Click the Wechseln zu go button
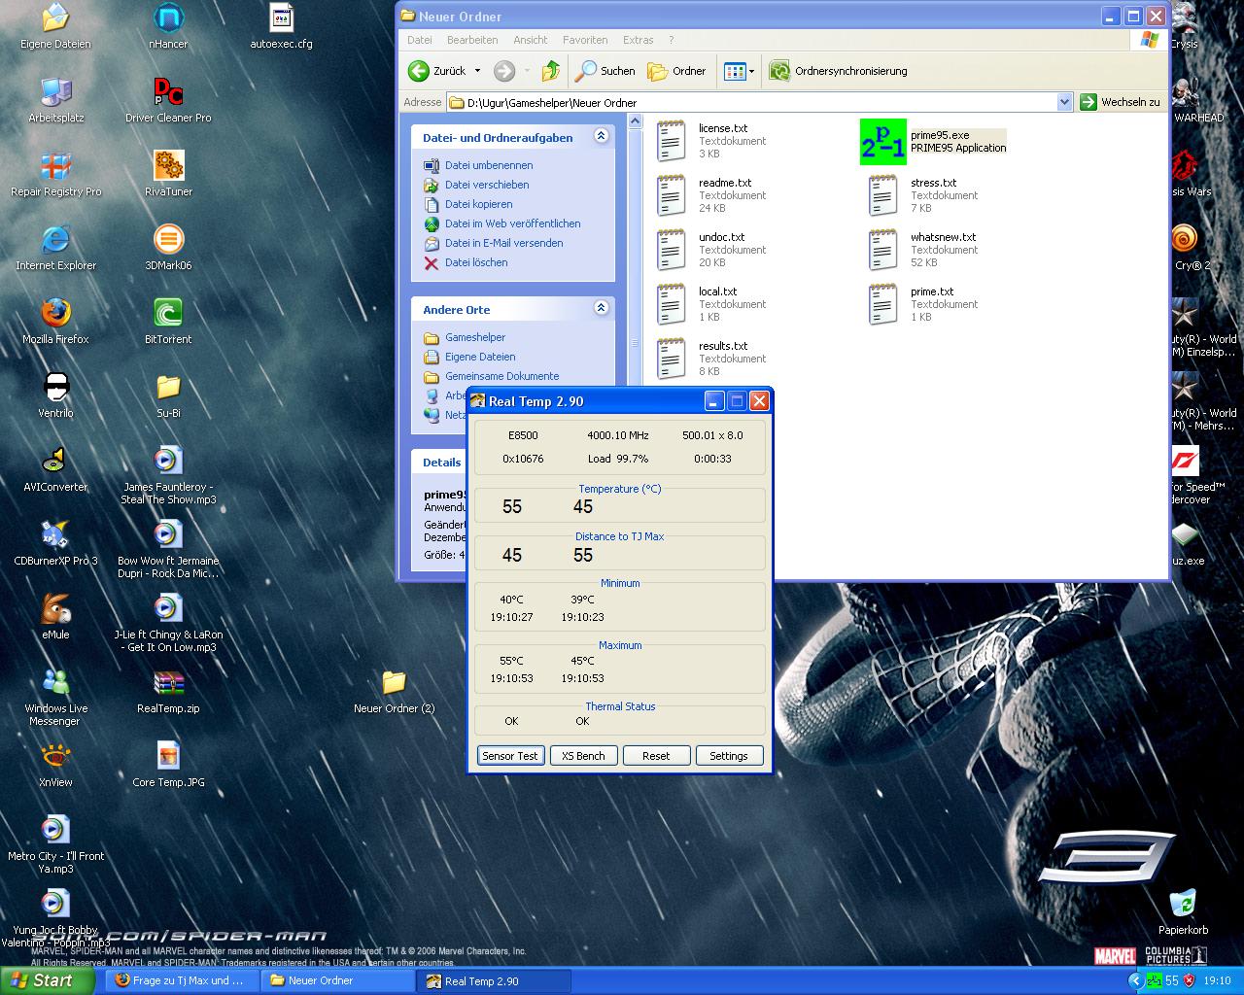The height and width of the screenshot is (995, 1244). pos(1121,102)
